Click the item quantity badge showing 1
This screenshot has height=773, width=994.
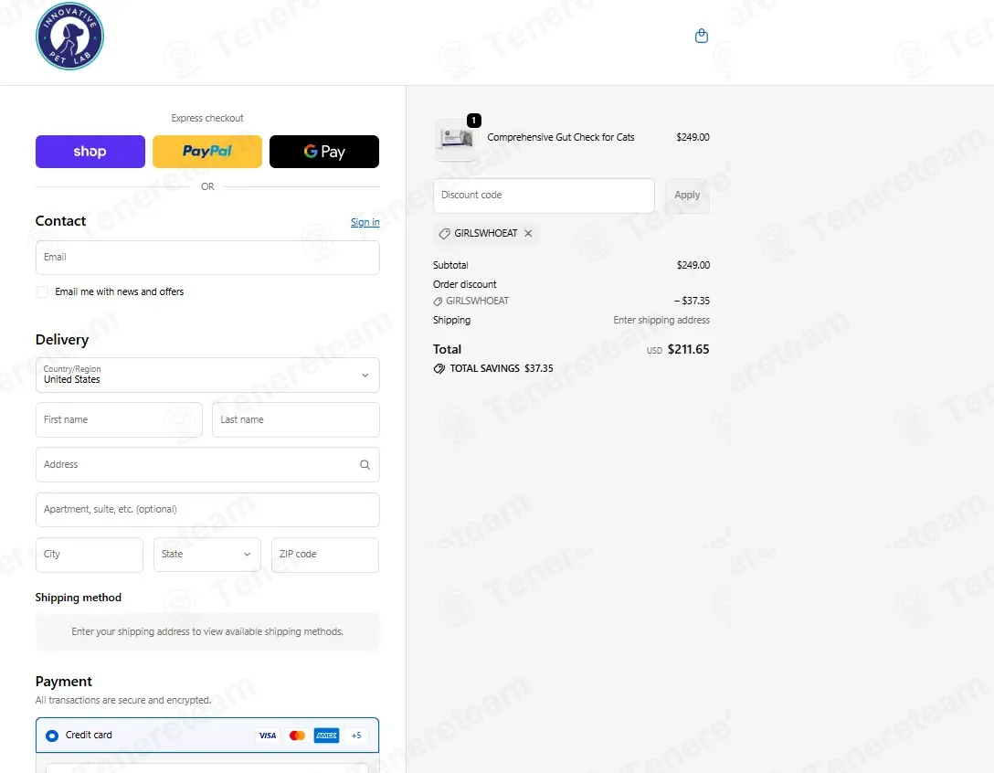pyautogui.click(x=473, y=121)
